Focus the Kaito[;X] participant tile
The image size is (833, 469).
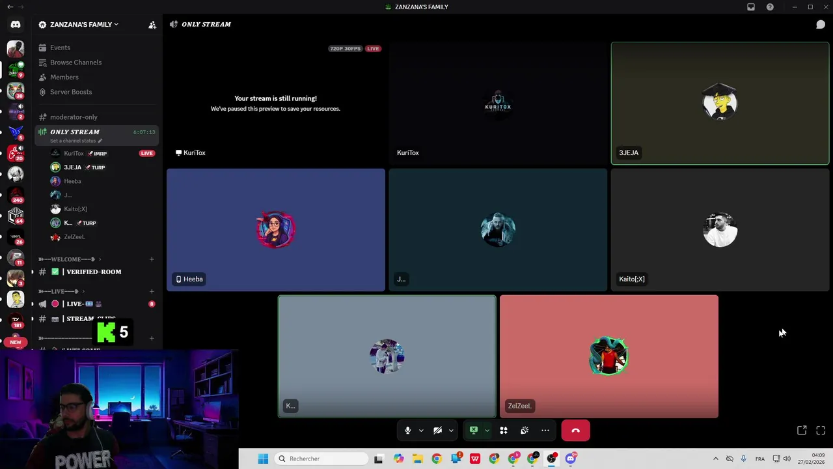[x=720, y=230]
